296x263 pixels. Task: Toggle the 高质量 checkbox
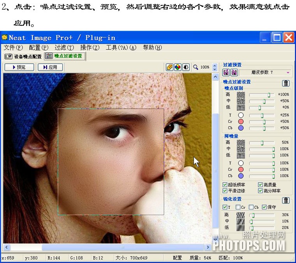[260, 185]
